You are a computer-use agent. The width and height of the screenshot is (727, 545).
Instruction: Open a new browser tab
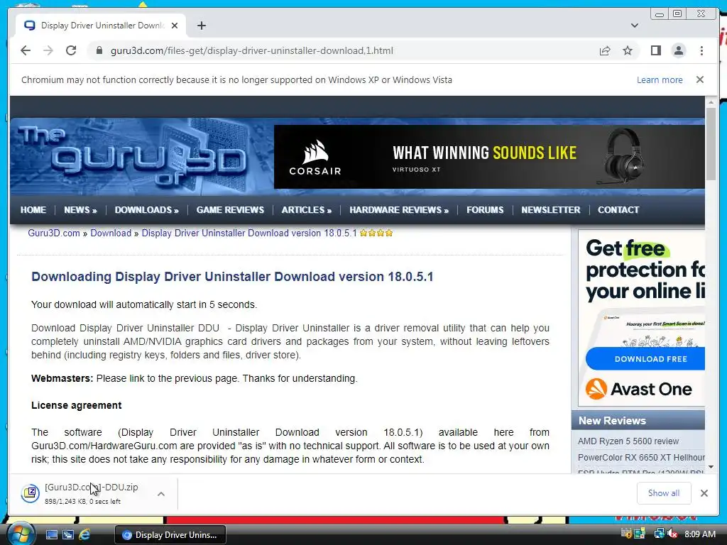[201, 26]
